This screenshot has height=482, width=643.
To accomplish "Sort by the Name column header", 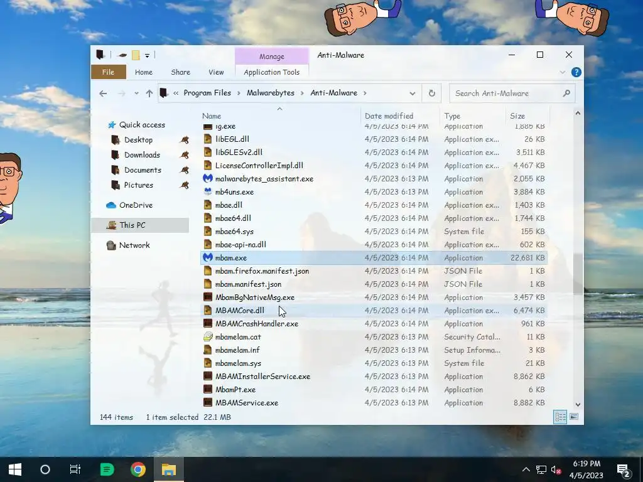I will coord(212,116).
